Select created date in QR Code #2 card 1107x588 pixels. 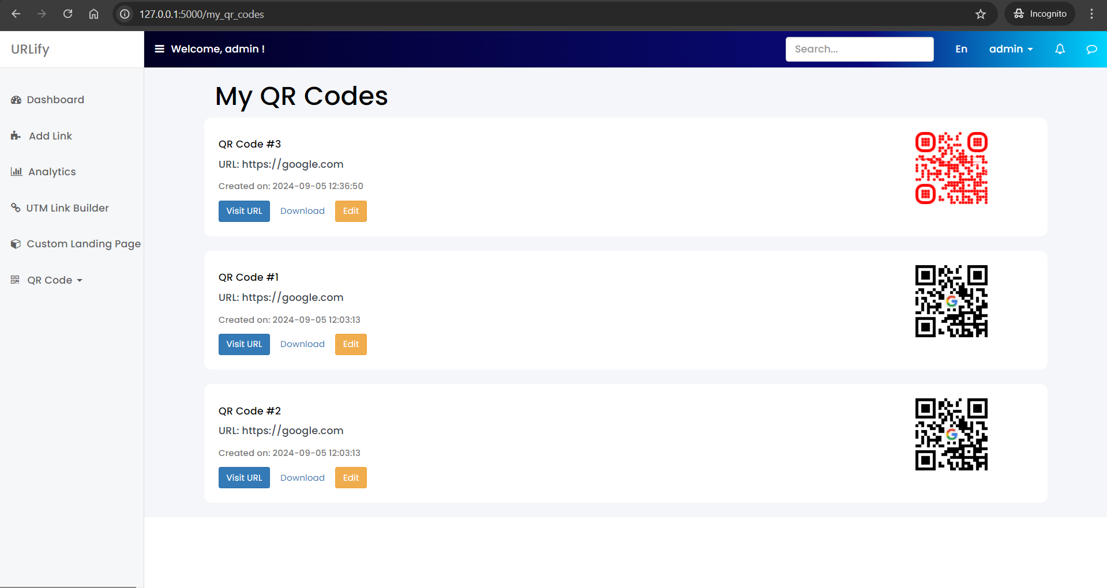tap(290, 453)
